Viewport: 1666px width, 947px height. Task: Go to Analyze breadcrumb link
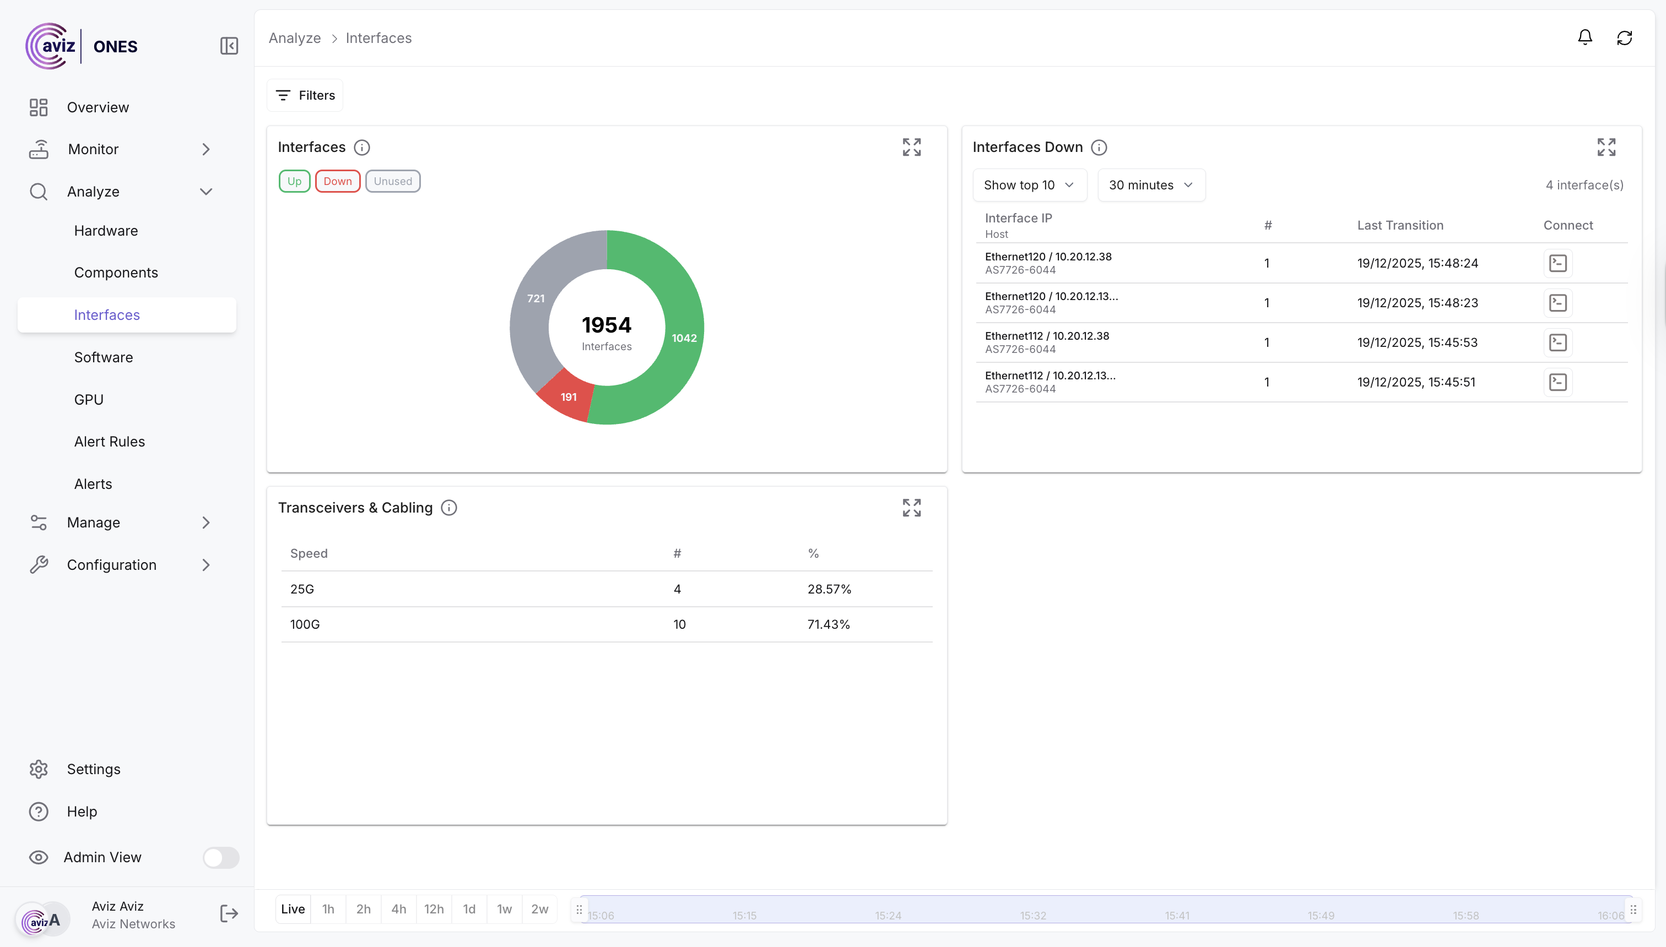click(295, 39)
